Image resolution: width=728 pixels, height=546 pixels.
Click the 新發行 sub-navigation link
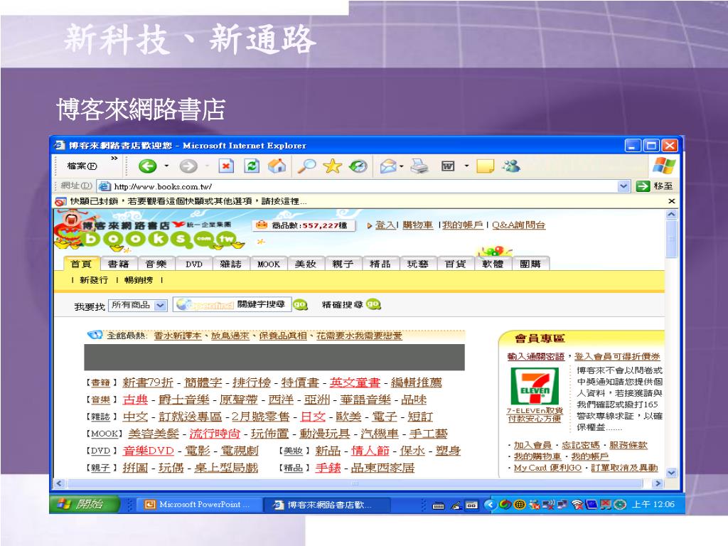click(x=94, y=280)
